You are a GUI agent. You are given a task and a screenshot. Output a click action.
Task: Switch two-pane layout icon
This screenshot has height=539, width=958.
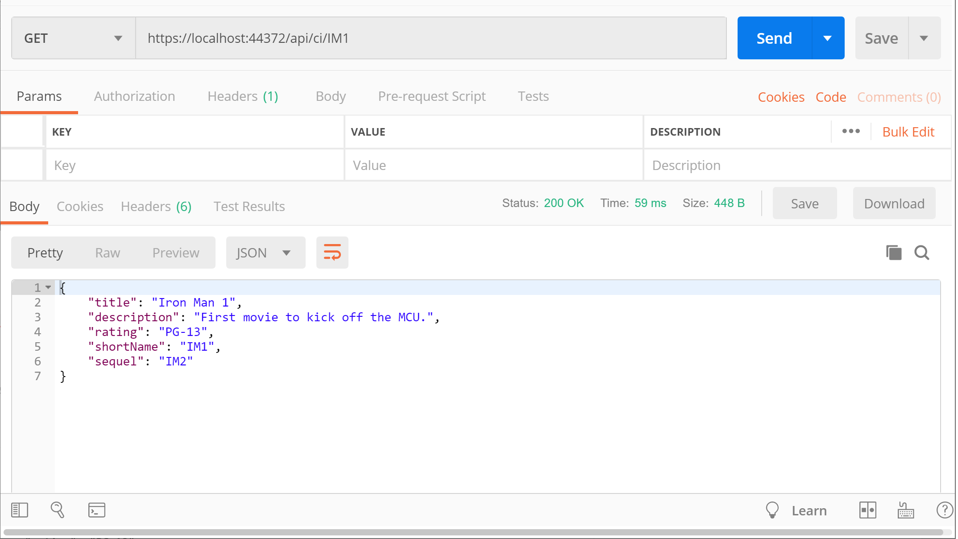868,510
